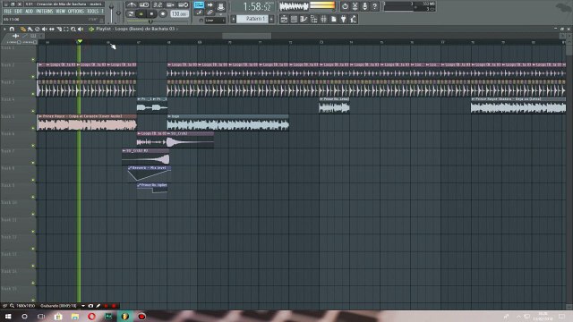Open the TOOLS menu
The height and width of the screenshot is (322, 573).
click(x=92, y=12)
